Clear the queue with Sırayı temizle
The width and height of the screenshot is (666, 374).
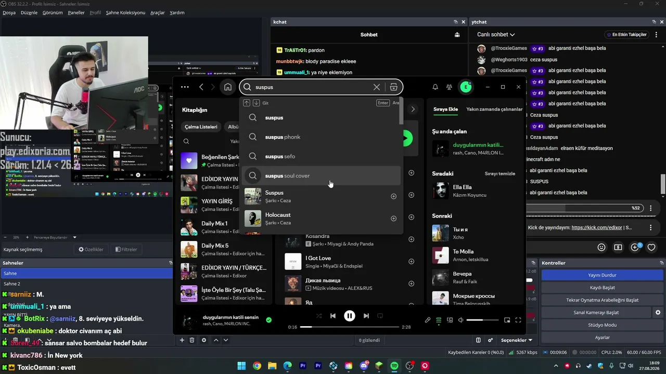[500, 173]
